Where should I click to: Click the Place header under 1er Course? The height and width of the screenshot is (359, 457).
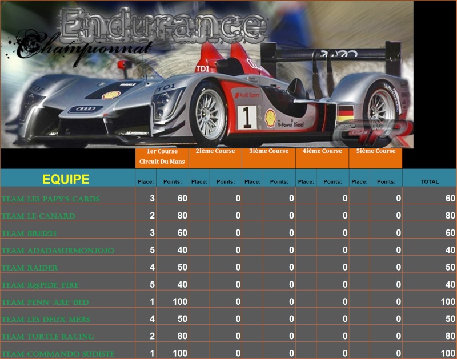click(146, 178)
